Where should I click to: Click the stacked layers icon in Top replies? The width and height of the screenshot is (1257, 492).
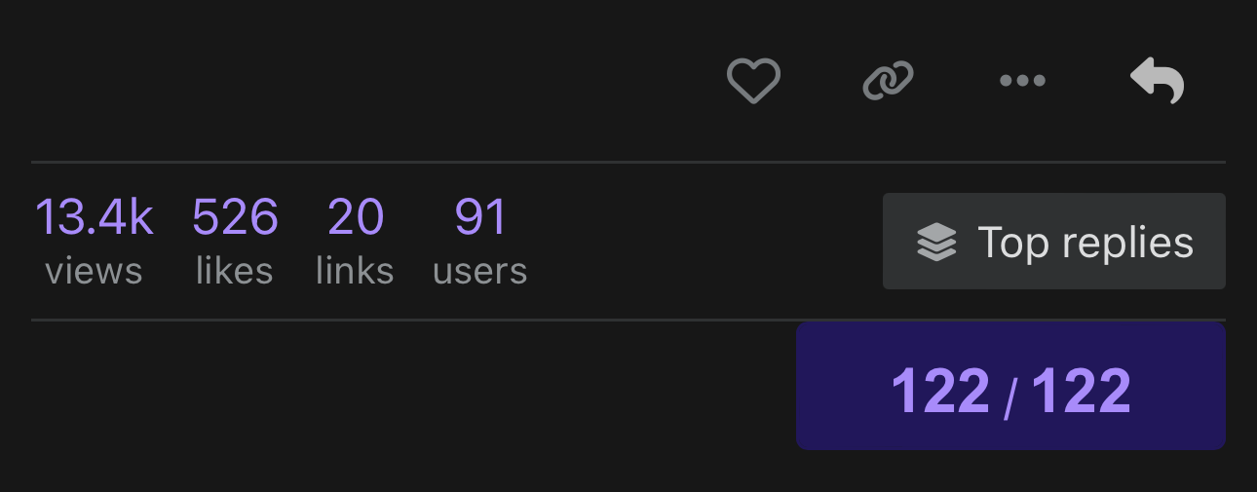(936, 242)
